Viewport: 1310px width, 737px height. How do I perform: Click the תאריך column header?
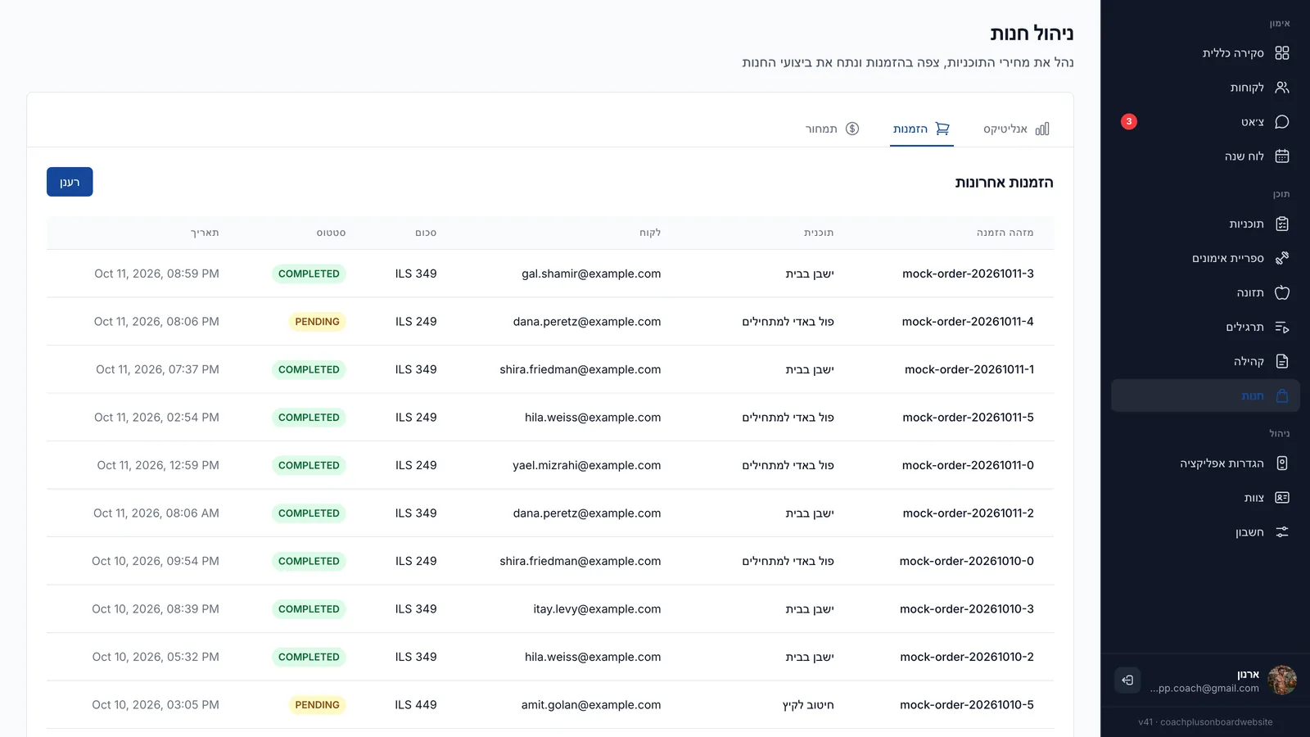point(205,233)
